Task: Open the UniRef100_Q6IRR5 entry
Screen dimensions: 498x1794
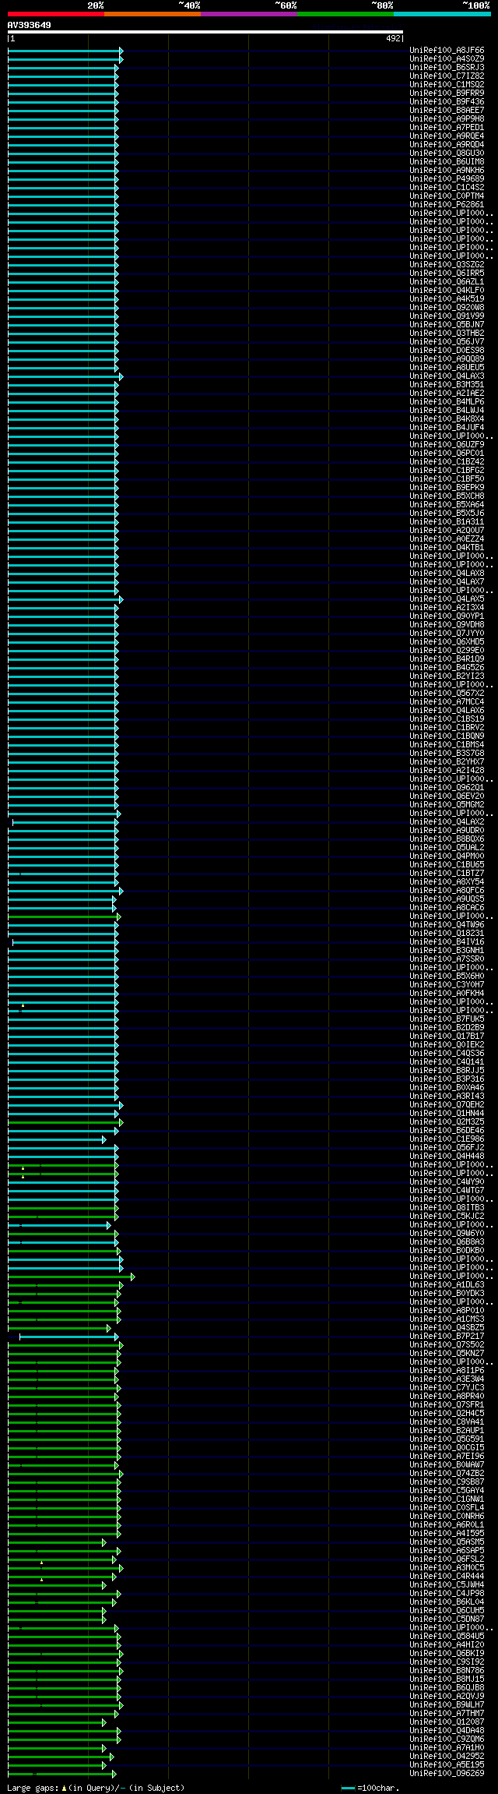Action: coord(447,274)
